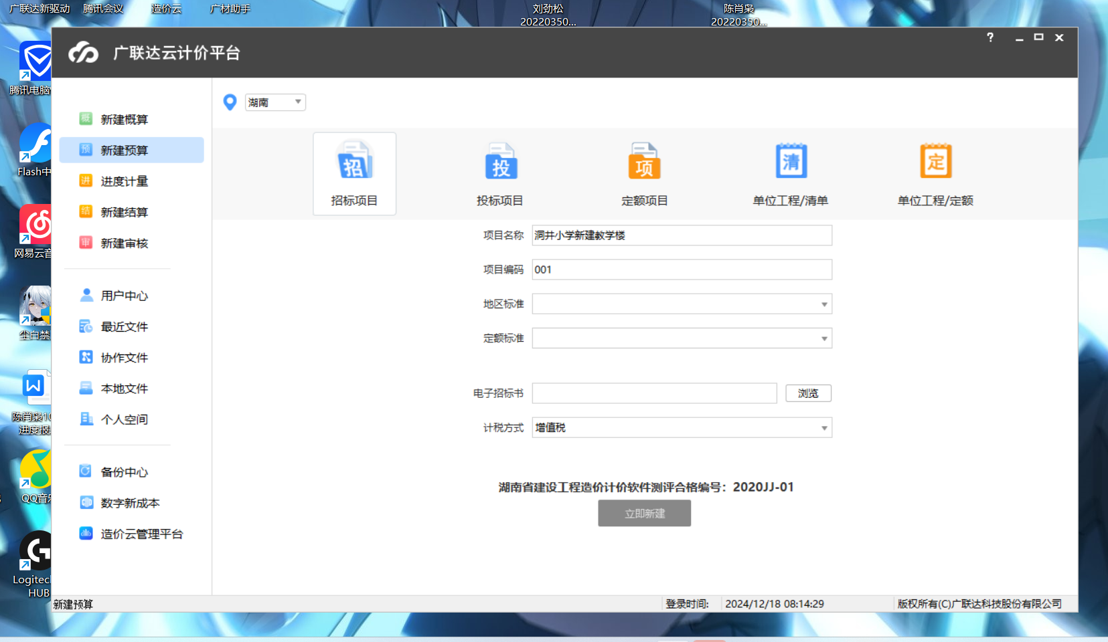Select the 招标项目 icon tile

click(x=354, y=174)
